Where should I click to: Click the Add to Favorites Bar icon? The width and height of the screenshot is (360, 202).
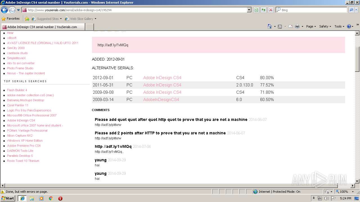[x=27, y=19]
